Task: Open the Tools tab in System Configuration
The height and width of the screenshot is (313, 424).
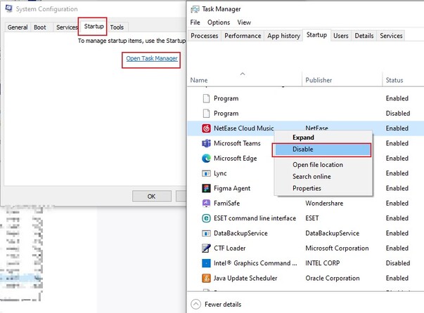Action: (117, 27)
